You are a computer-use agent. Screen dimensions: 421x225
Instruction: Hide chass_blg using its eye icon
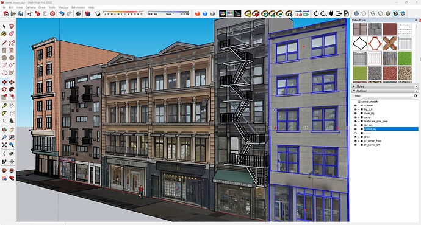(355, 114)
